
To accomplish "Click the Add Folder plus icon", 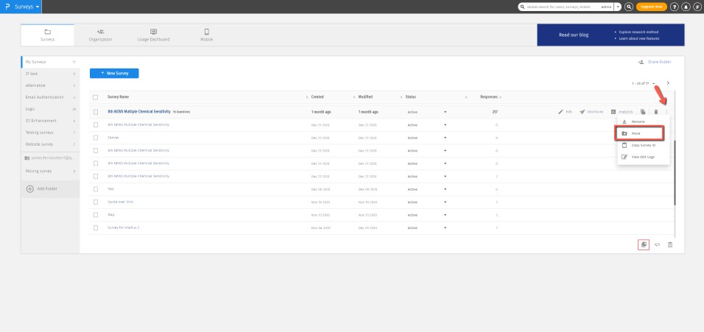I will [x=30, y=189].
